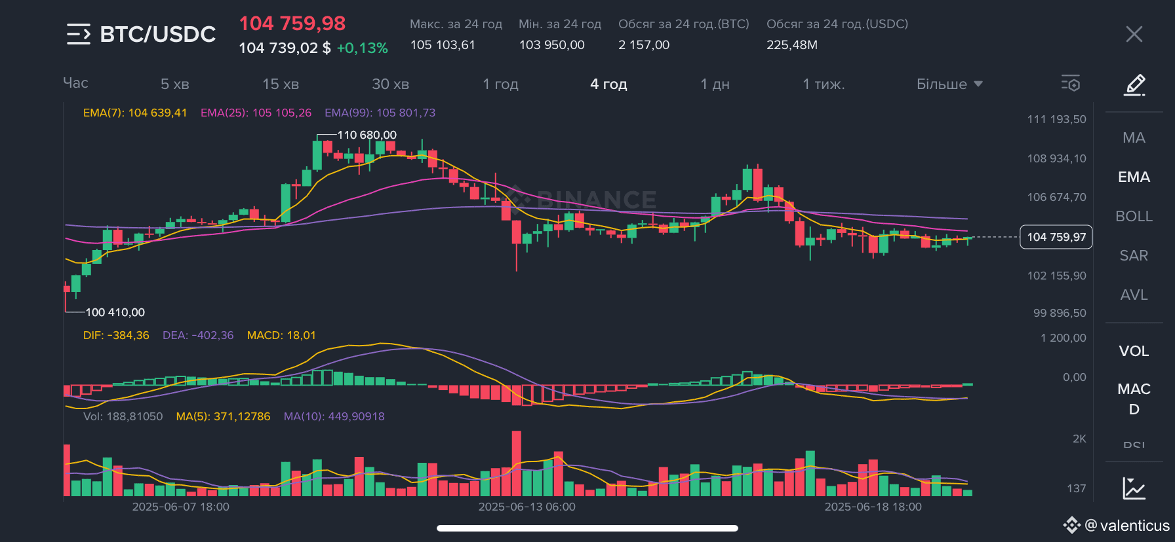Tap the 102 155,90 price axis label

1056,276
